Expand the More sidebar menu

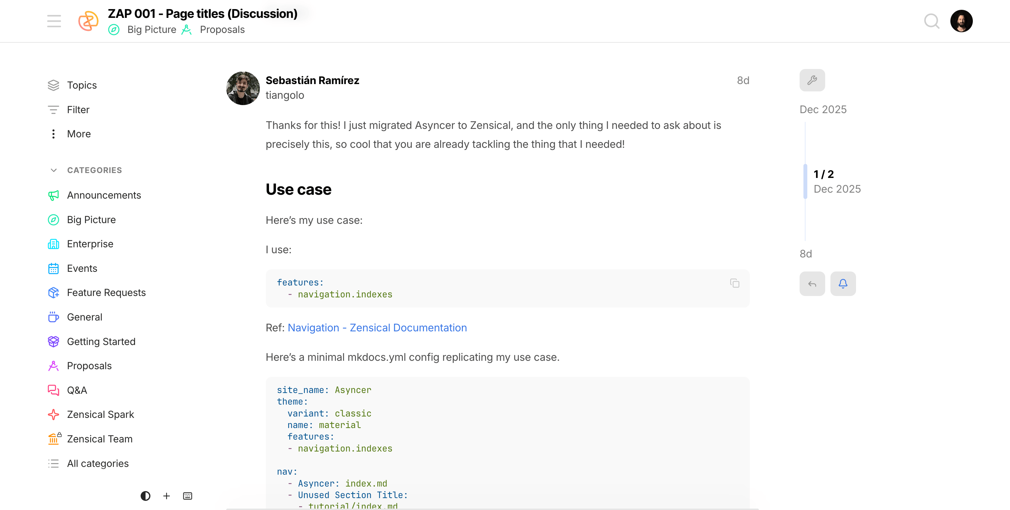(79, 134)
